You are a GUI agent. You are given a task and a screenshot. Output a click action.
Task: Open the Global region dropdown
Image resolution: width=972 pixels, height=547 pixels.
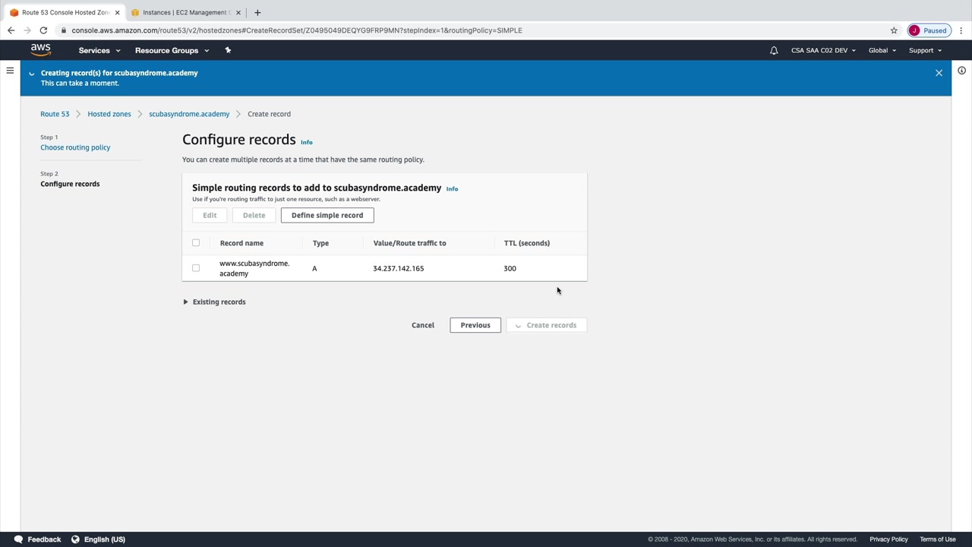(882, 50)
